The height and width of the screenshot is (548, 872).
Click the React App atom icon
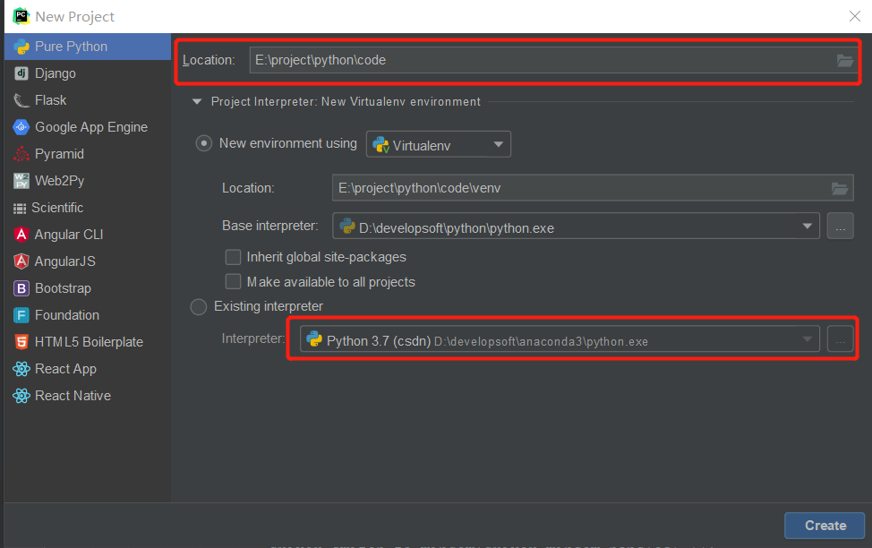[21, 369]
